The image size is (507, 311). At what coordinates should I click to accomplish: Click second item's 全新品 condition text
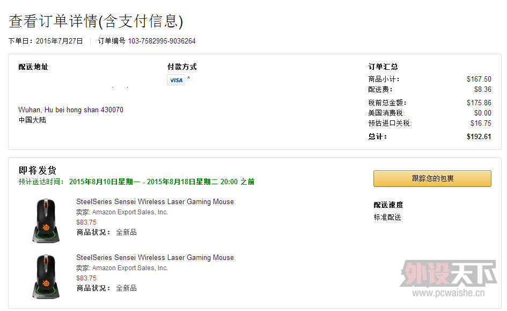(x=127, y=288)
